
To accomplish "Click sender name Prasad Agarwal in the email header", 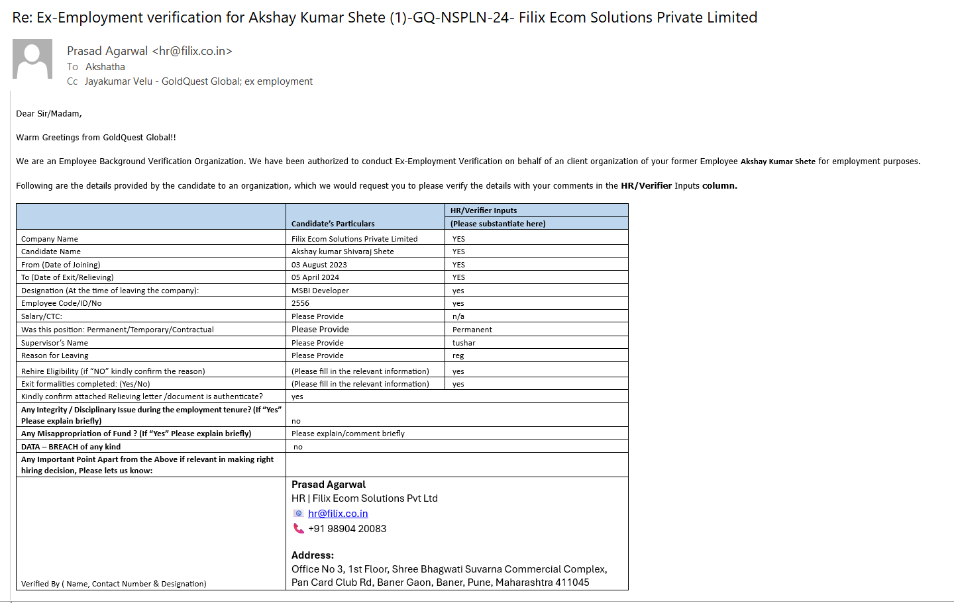I will [x=107, y=51].
